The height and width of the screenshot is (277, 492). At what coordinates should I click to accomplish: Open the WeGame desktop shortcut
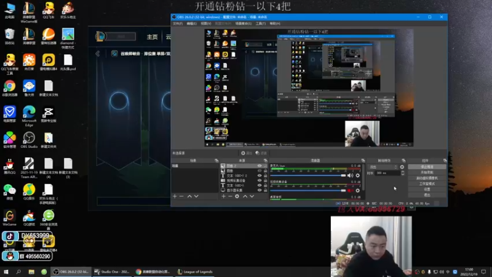coord(9,218)
